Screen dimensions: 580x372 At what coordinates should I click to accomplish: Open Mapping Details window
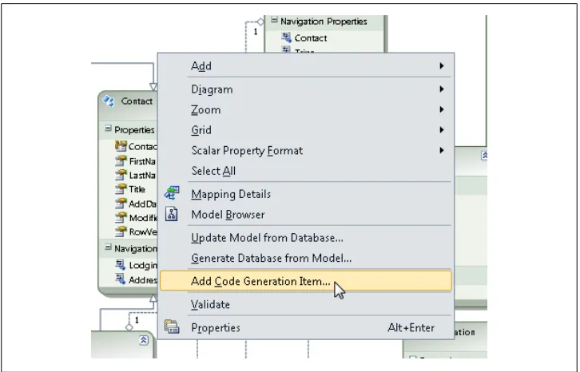coord(306,194)
